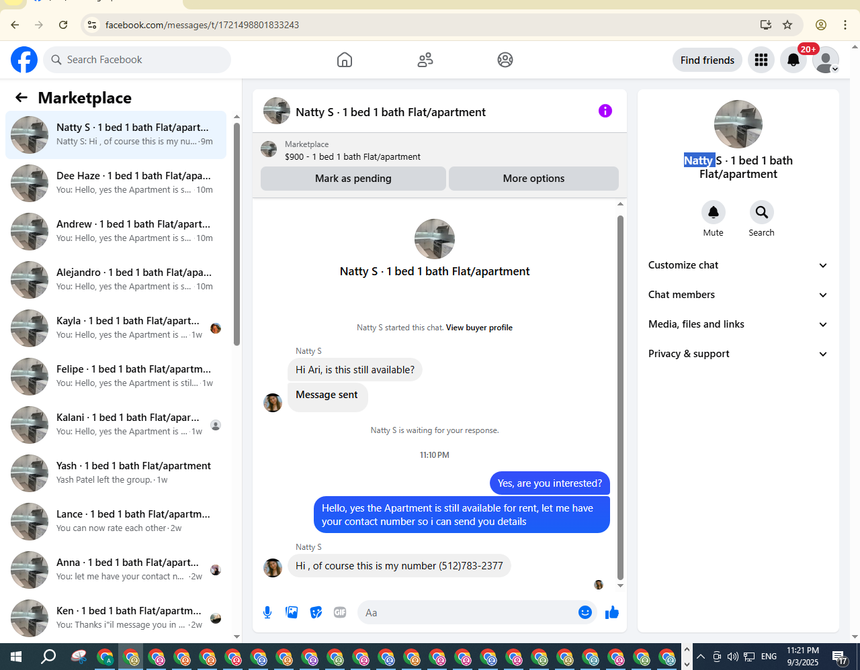
Task: Expand Media, files and links section
Action: tap(738, 324)
